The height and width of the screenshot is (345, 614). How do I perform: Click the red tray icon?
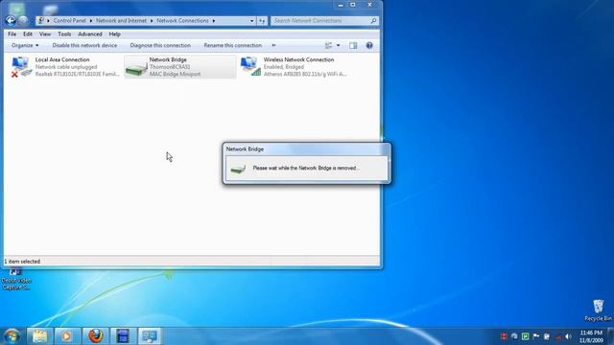504,336
